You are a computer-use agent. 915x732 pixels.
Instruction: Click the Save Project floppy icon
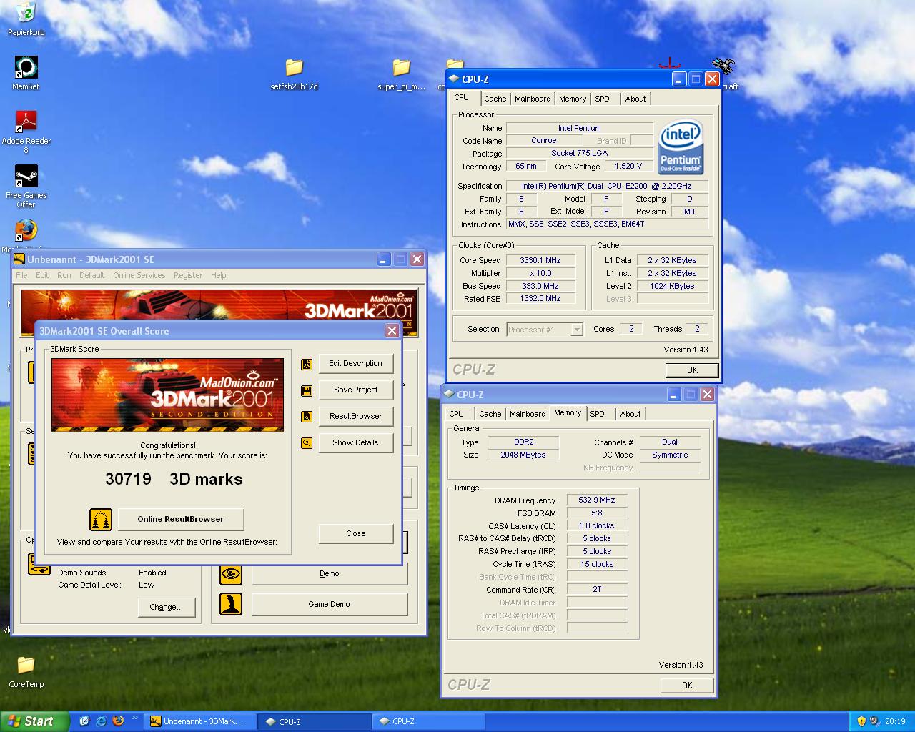coord(307,390)
